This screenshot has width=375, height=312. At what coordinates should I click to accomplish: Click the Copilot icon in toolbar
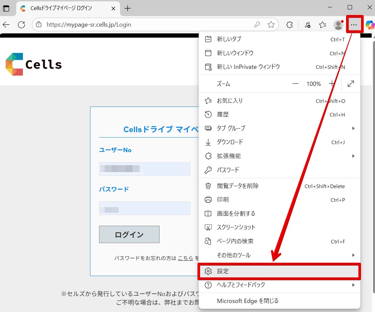click(x=370, y=24)
